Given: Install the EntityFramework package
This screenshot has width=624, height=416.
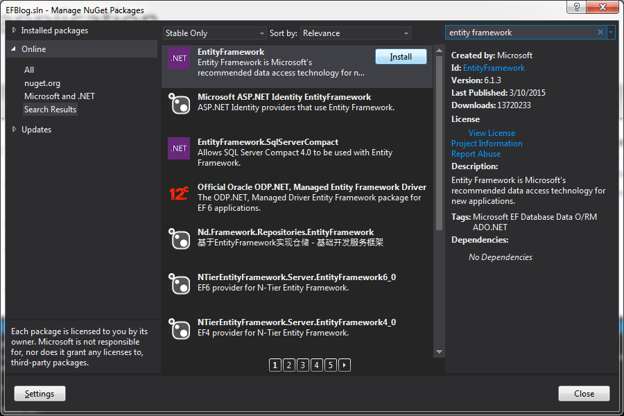Looking at the screenshot, I should point(401,57).
